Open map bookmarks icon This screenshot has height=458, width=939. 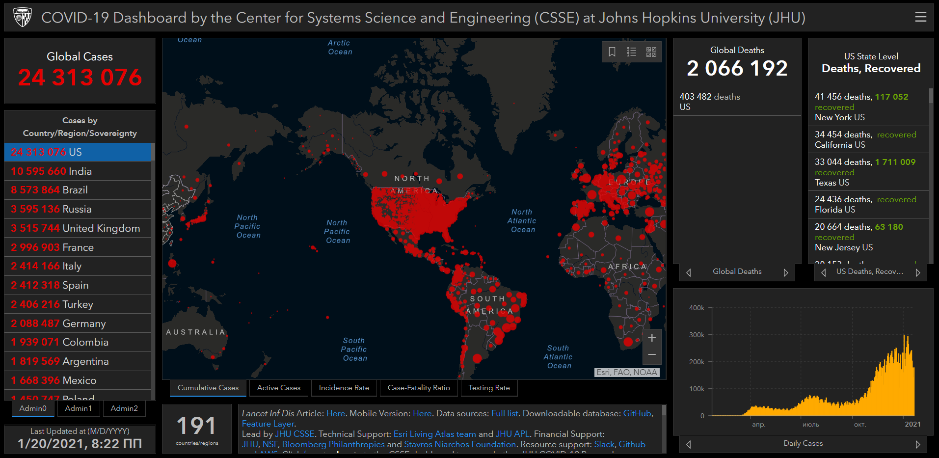(612, 52)
